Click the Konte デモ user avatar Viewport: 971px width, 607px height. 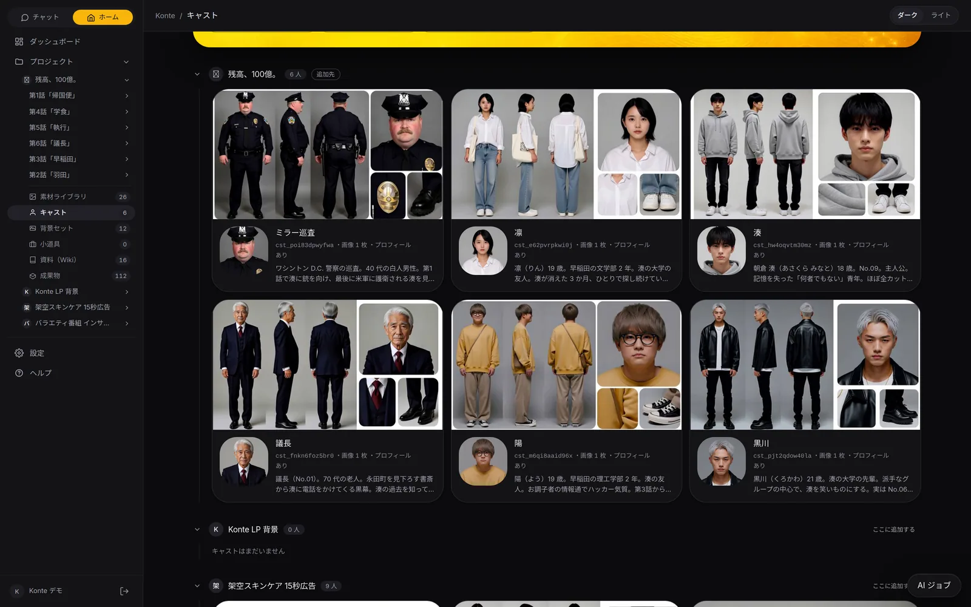point(17,591)
